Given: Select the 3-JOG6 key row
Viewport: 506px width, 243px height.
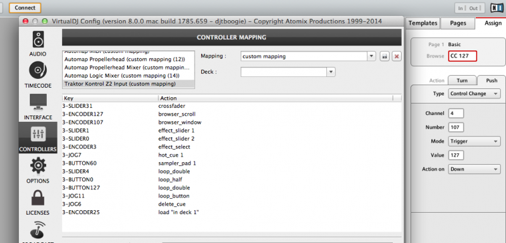Looking at the screenshot, I should pos(71,204).
